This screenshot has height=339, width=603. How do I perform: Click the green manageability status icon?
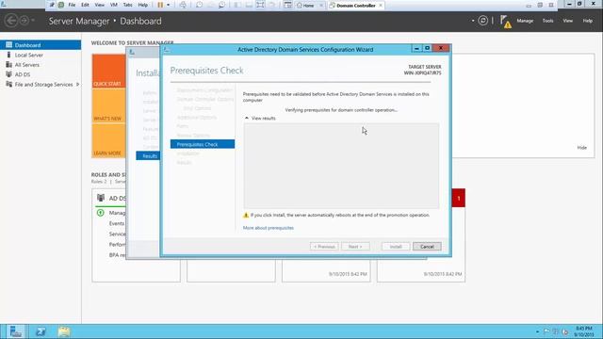[x=101, y=213]
